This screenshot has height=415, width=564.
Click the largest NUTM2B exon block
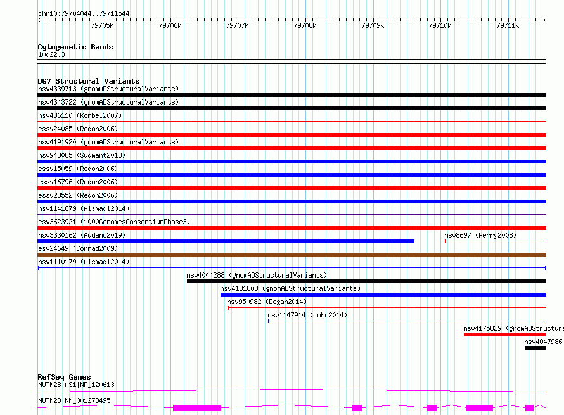click(197, 408)
